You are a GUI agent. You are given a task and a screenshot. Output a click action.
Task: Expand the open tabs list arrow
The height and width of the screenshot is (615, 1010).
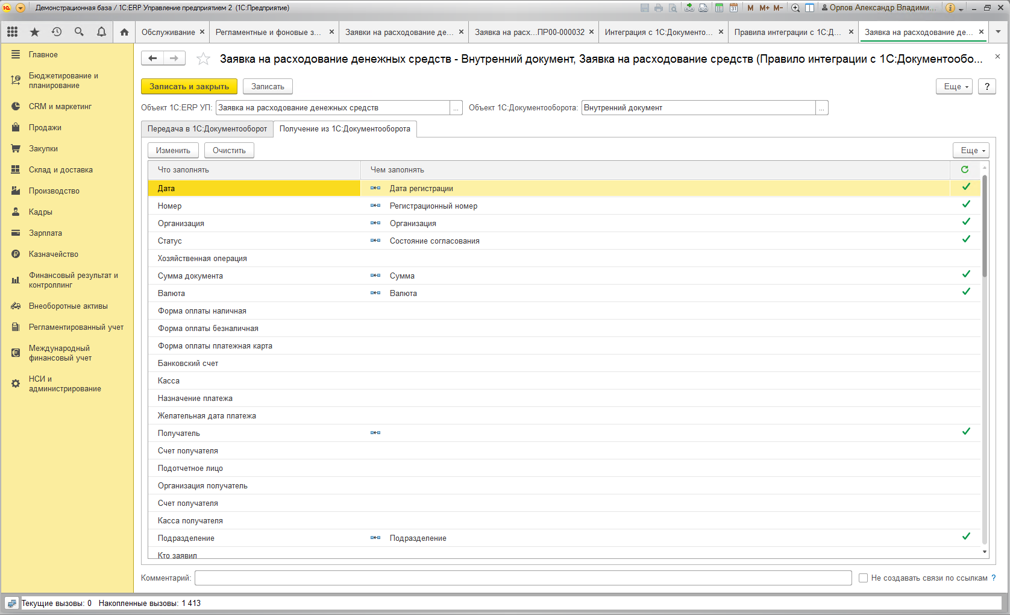click(x=999, y=32)
